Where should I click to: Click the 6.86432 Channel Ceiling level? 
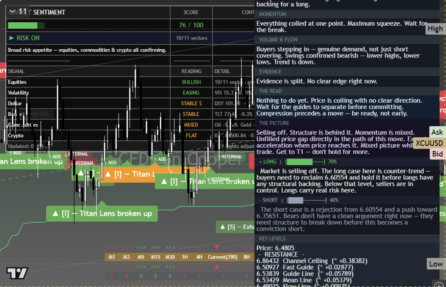[312, 261]
